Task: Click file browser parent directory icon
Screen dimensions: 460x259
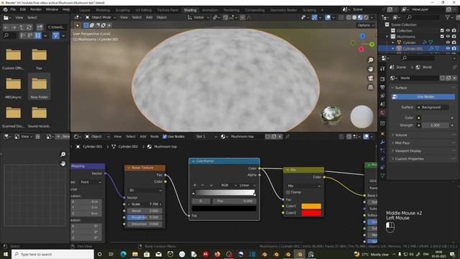Action: pyautogui.click(x=22, y=27)
